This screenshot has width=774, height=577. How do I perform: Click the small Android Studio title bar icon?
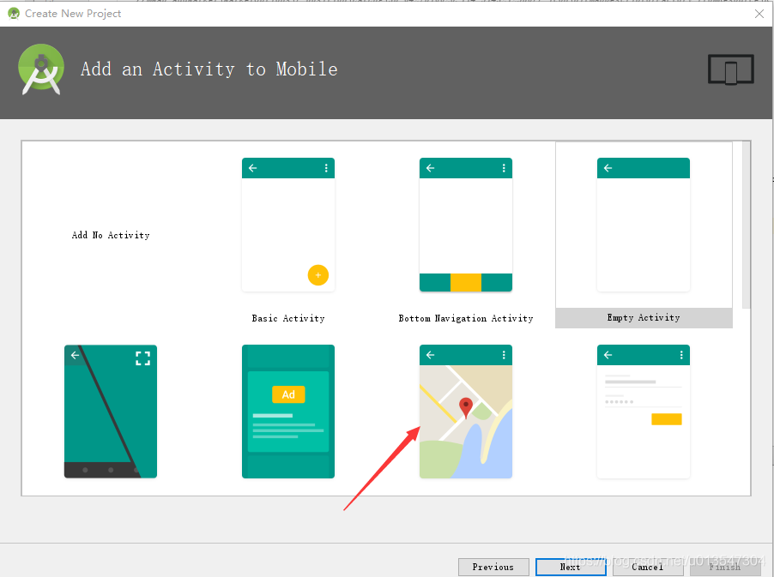(14, 14)
